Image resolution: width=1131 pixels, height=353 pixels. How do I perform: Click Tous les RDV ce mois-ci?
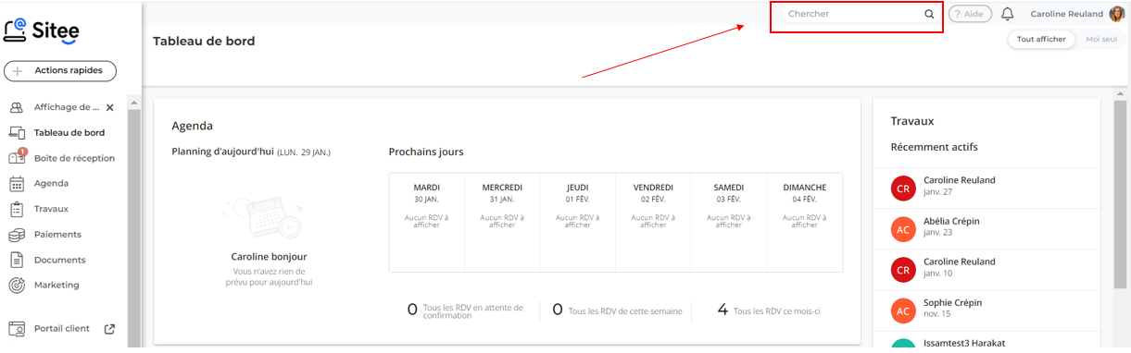click(x=769, y=310)
